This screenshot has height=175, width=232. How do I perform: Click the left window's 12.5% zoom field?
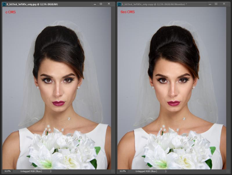click(x=8, y=171)
